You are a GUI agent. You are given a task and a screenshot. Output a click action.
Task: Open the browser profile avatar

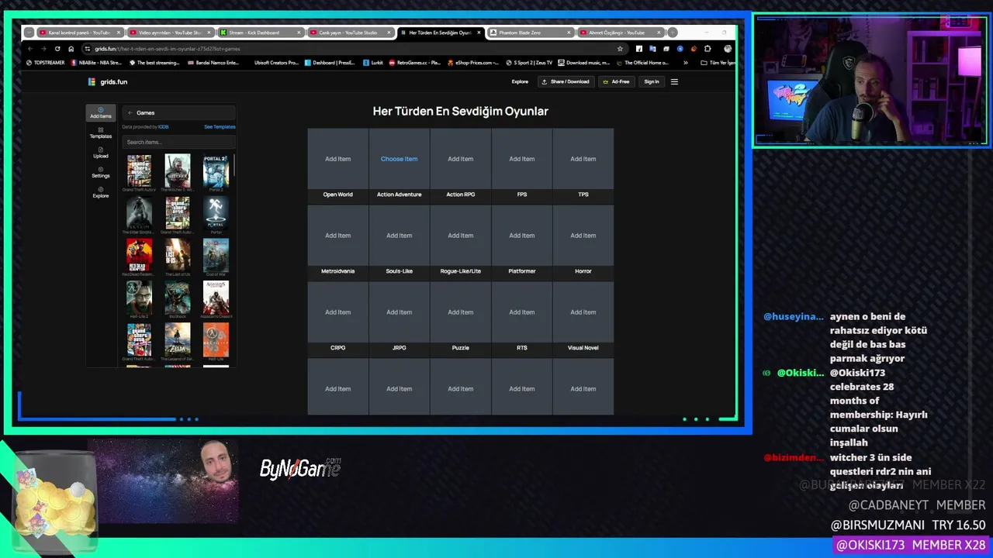point(728,49)
